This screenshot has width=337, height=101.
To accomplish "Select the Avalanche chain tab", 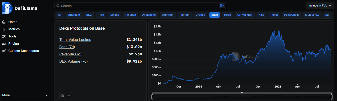I will click(x=149, y=15).
